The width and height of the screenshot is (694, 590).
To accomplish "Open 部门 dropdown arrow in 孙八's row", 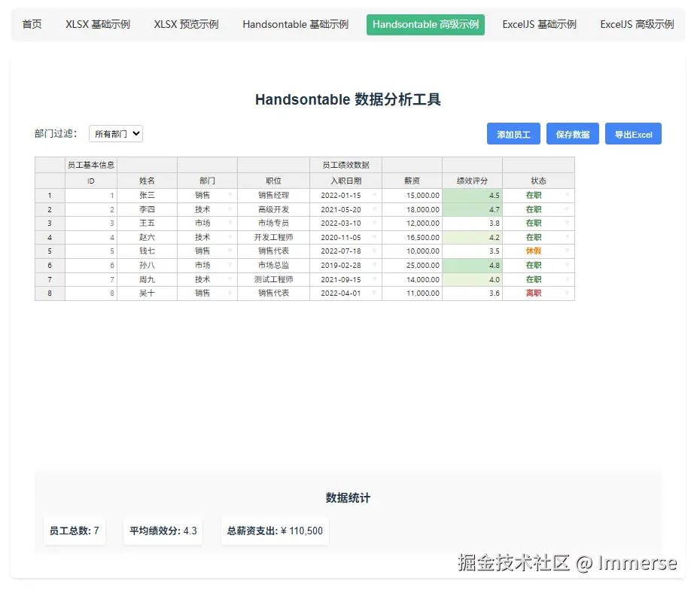I will pyautogui.click(x=230, y=265).
